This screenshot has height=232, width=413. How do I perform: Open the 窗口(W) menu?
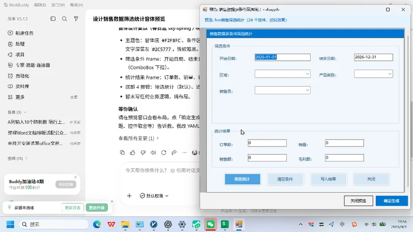point(58,5)
